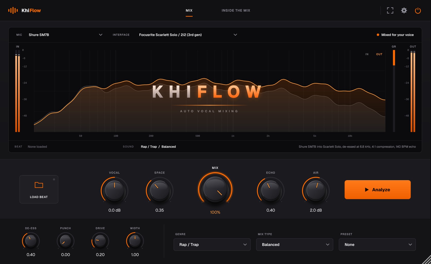Click the 0.0 dB vocal value
Screen dimensions: 431x264
[x=114, y=210]
